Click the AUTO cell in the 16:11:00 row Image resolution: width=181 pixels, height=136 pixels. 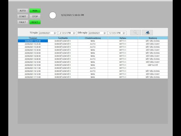tap(93, 68)
